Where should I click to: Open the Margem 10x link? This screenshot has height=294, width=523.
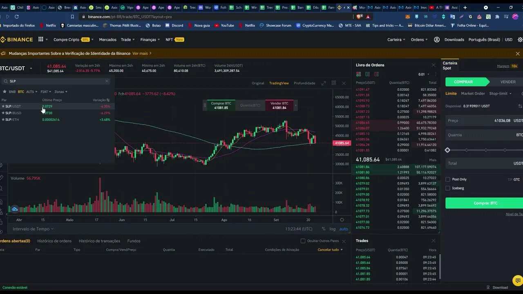tap(507, 66)
